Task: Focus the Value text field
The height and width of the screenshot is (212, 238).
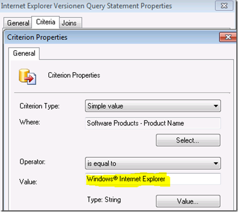Action: pos(153,179)
